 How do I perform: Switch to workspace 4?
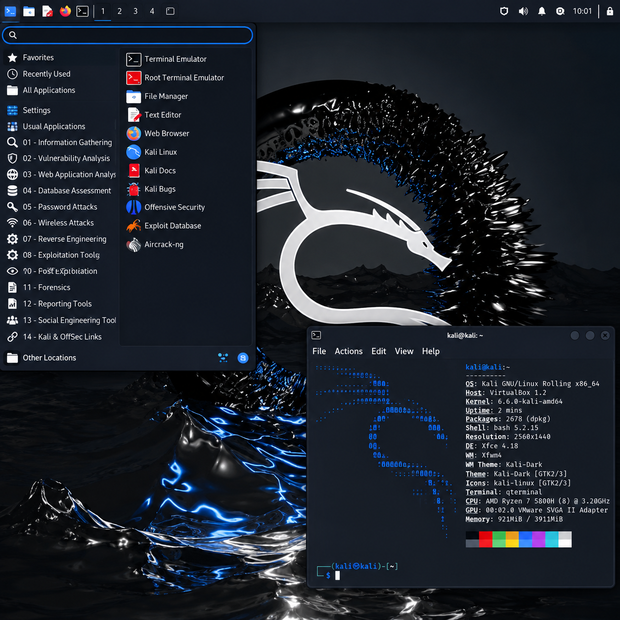click(x=152, y=11)
